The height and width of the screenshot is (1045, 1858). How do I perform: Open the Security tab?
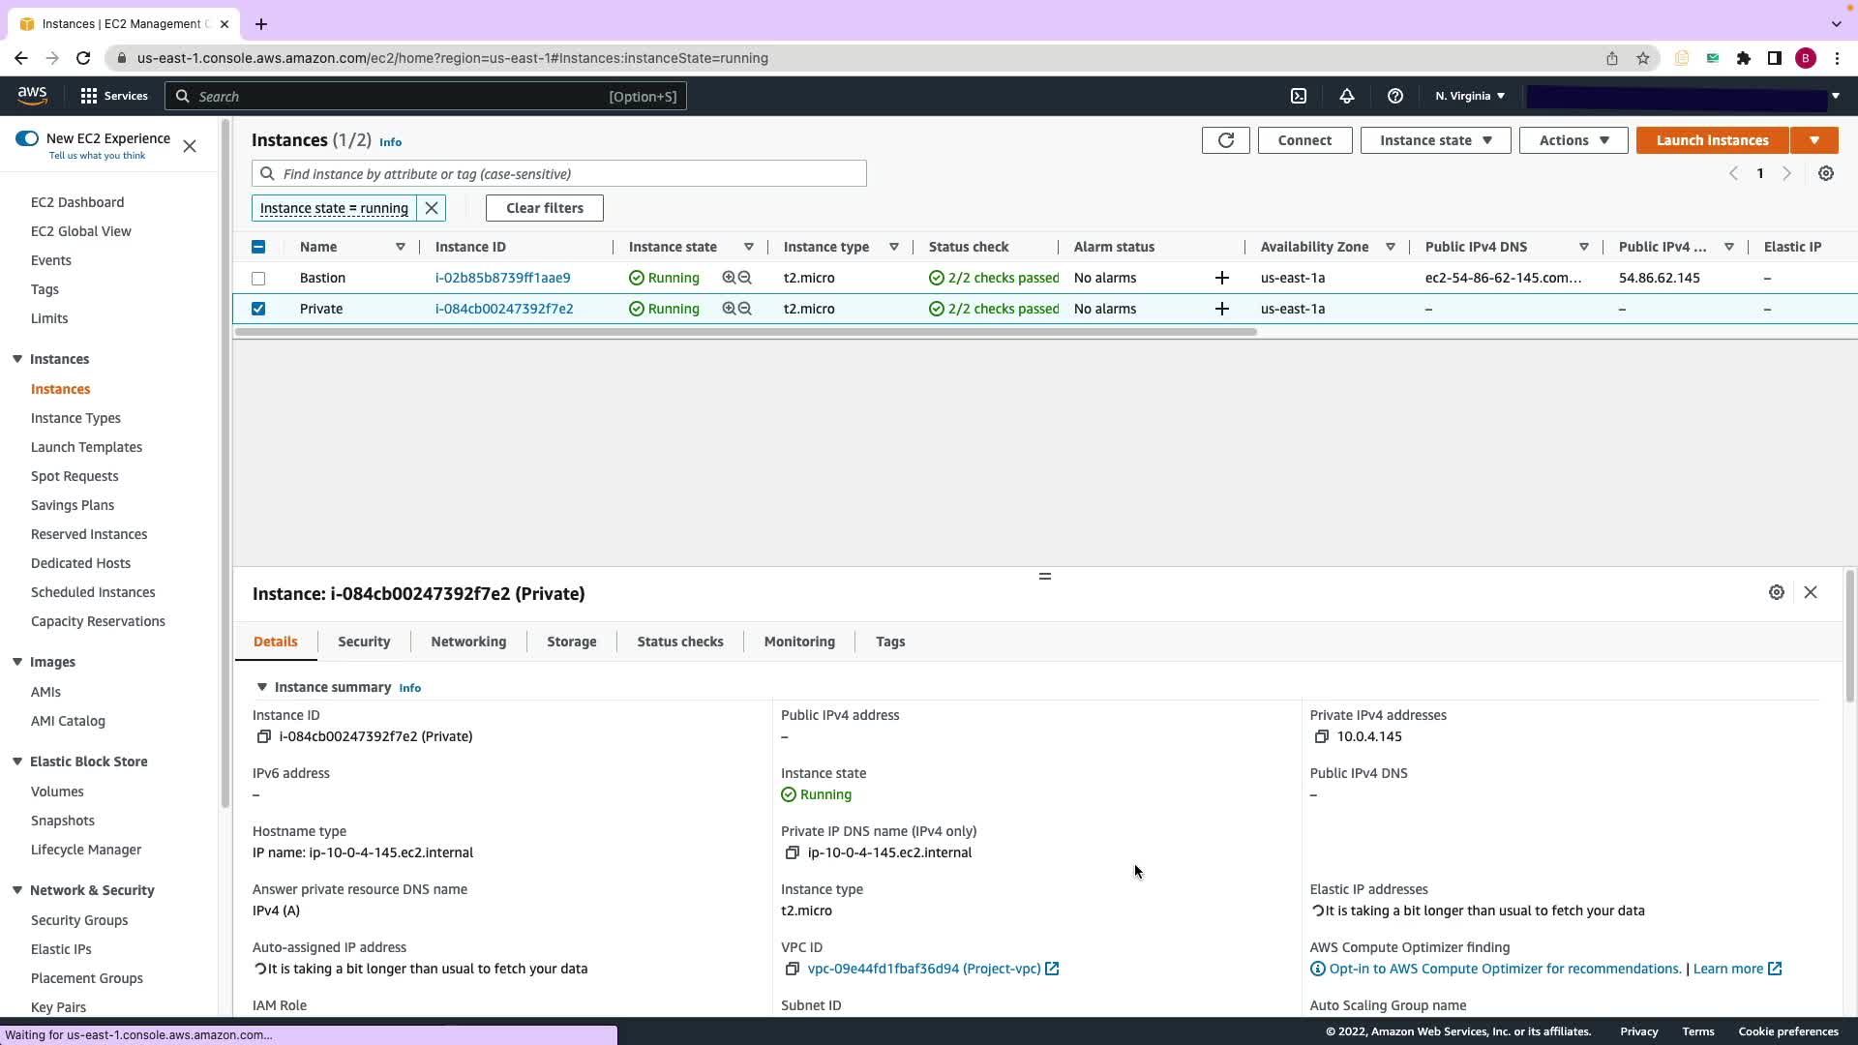[x=364, y=642]
